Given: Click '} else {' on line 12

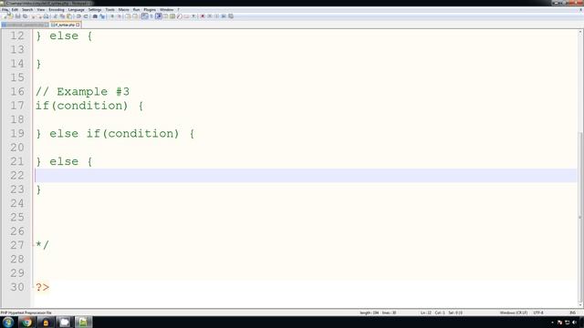Looking at the screenshot, I should [64, 36].
